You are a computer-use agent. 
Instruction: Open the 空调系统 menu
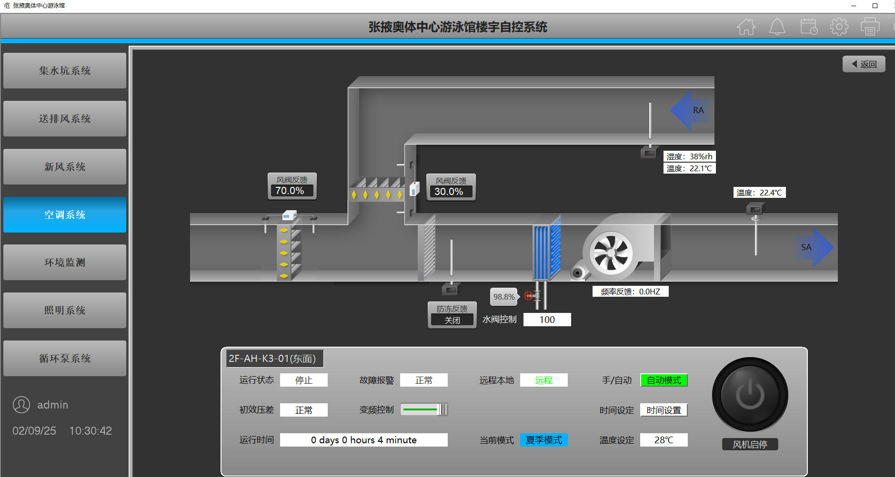coord(65,214)
